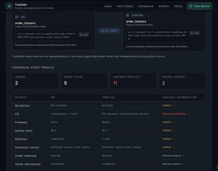Viewport: 218px width, 171px height.
Task: Expand the Freshness Conflict interpretation
Action: tap(168, 122)
